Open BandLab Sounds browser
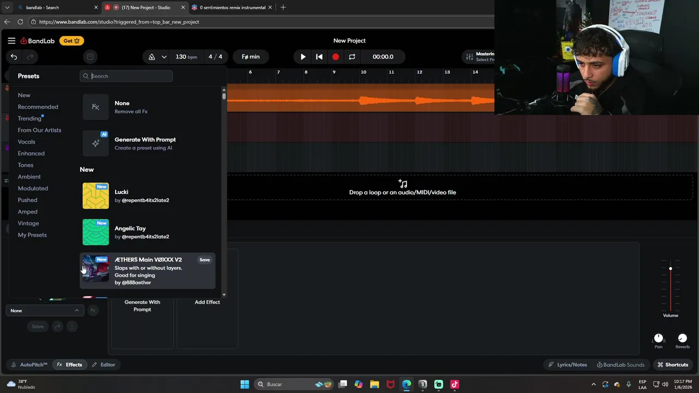Viewport: 699px width, 393px height. click(621, 365)
